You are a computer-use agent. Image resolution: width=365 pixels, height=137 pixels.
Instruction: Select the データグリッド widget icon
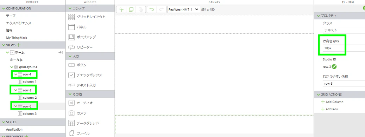[x=71, y=123]
